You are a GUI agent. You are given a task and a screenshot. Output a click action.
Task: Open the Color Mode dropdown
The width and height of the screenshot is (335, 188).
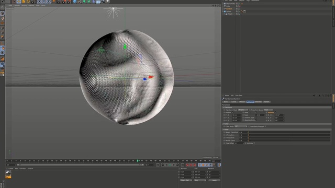(241, 126)
